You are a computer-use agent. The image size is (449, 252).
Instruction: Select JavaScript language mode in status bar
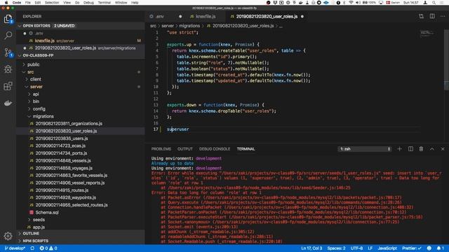pos(387,248)
